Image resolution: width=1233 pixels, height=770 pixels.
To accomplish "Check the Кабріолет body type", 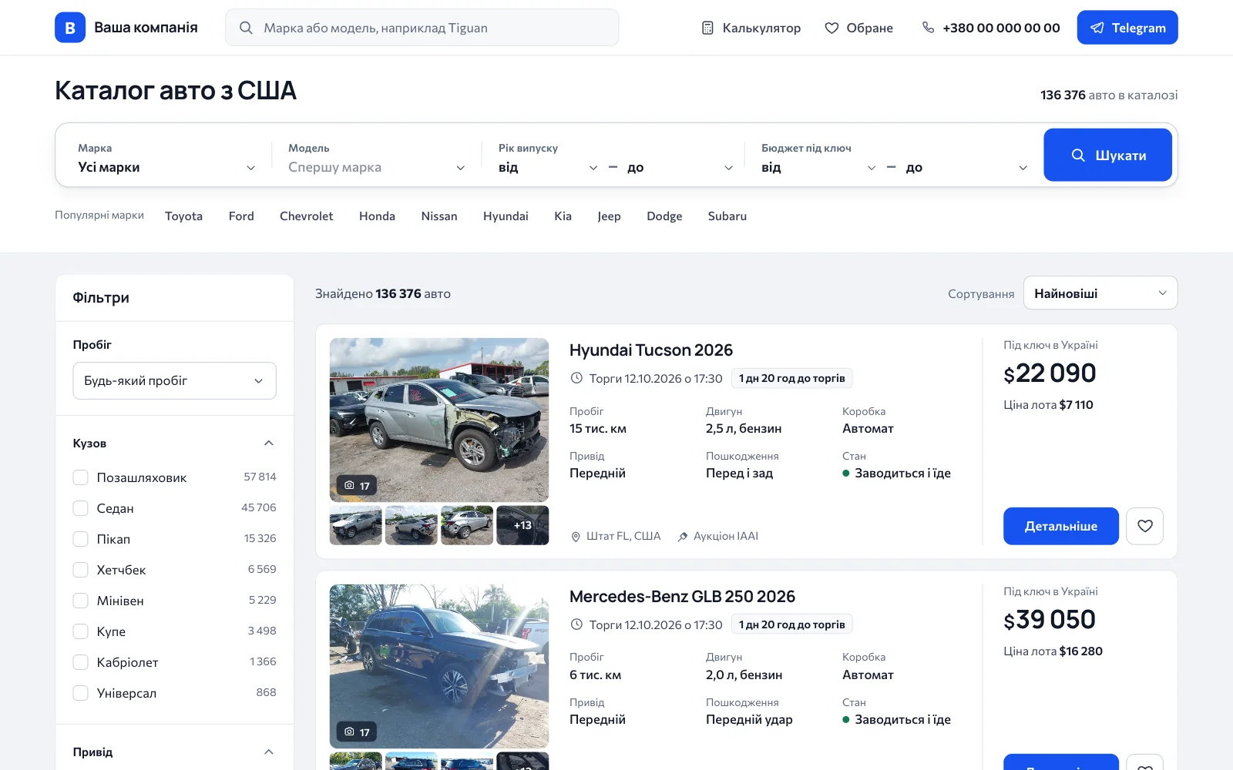I will [80, 662].
